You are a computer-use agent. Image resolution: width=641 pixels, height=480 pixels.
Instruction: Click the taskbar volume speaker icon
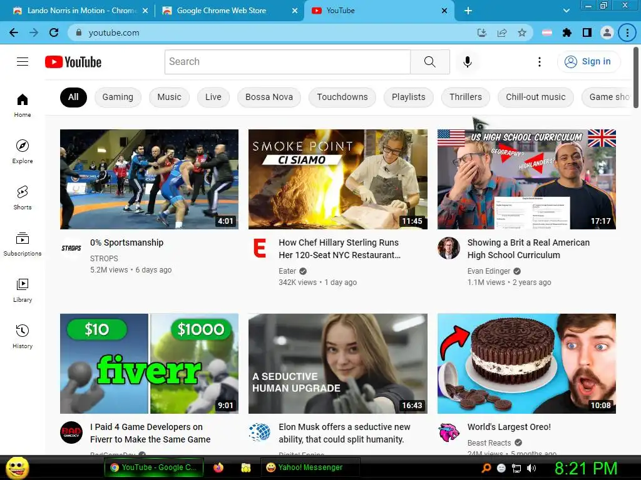coord(531,469)
